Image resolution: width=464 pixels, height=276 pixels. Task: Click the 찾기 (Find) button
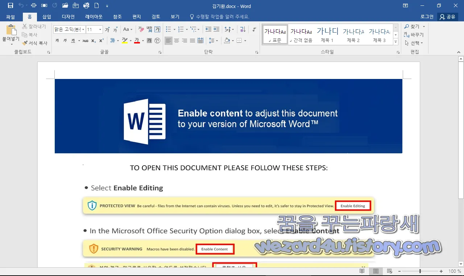point(412,26)
